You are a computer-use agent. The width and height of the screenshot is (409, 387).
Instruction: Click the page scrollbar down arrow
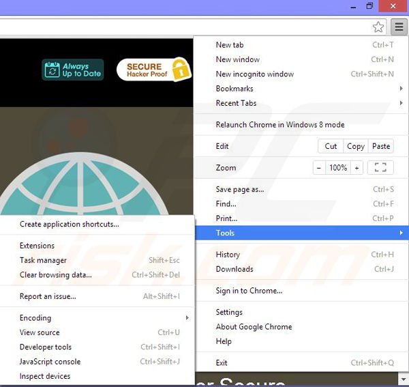point(404,378)
